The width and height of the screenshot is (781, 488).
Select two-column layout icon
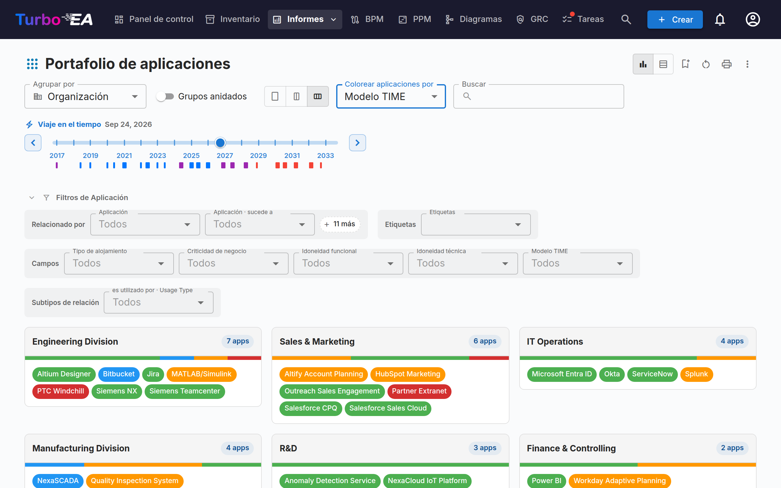click(x=296, y=96)
